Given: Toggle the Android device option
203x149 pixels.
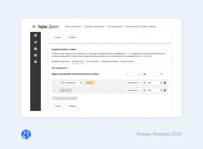Looking at the screenshot, I should pyautogui.click(x=90, y=83).
